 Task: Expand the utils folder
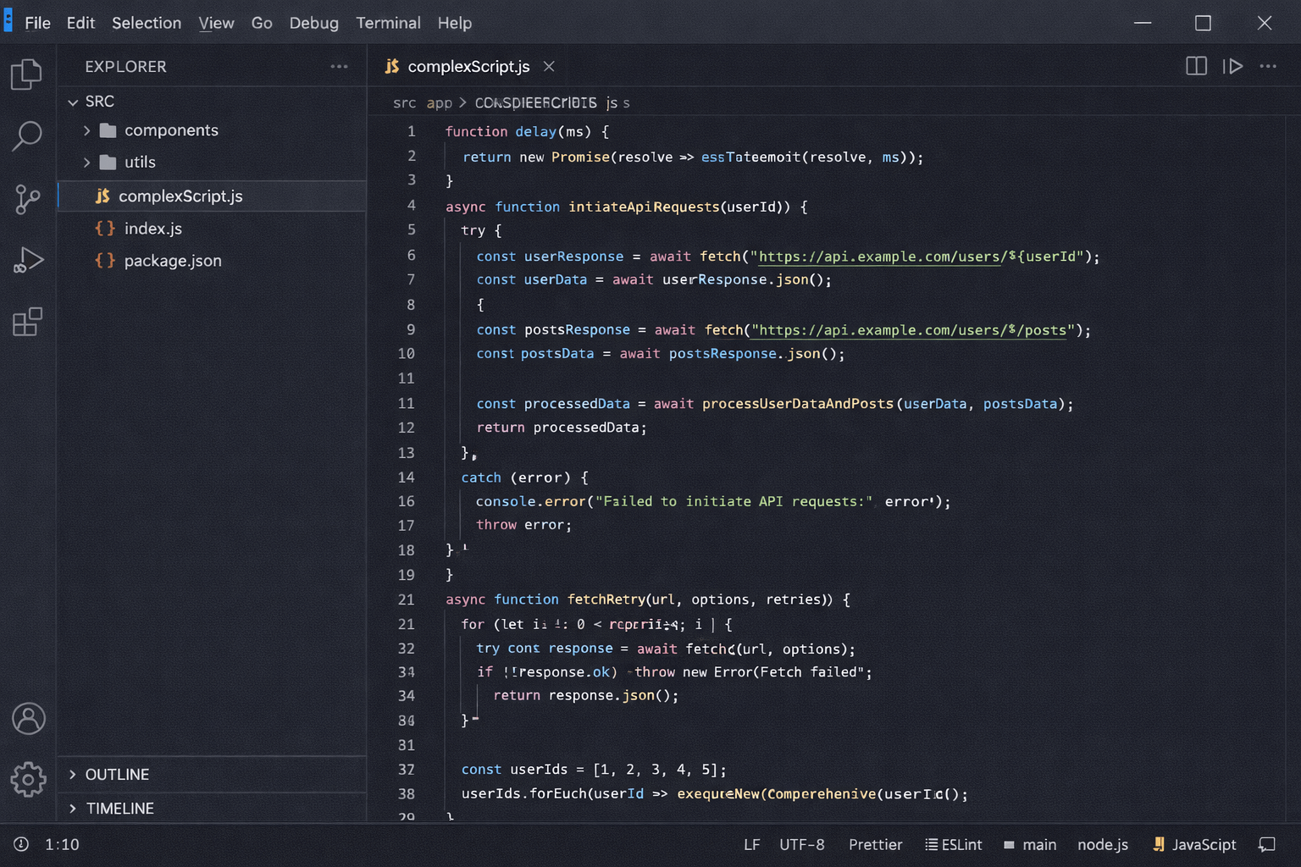[140, 162]
